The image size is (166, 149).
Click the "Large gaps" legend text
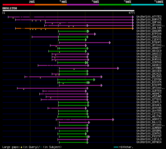pyautogui.click(x=11, y=147)
